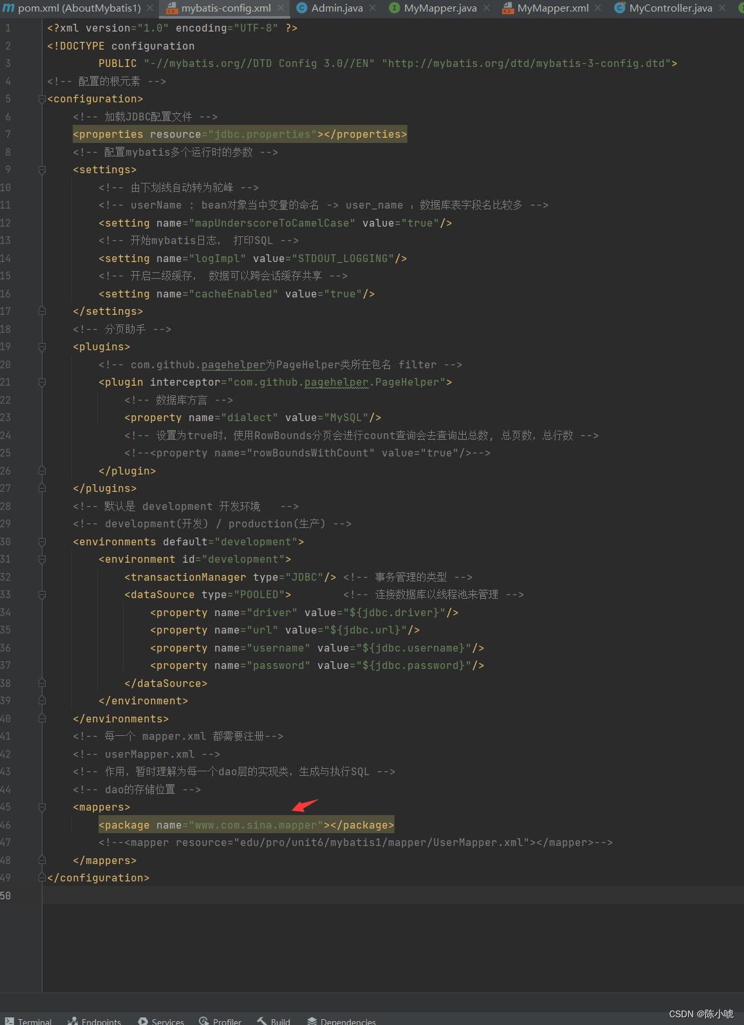
Task: Click line number 50 in the gutter
Action: (x=6, y=896)
